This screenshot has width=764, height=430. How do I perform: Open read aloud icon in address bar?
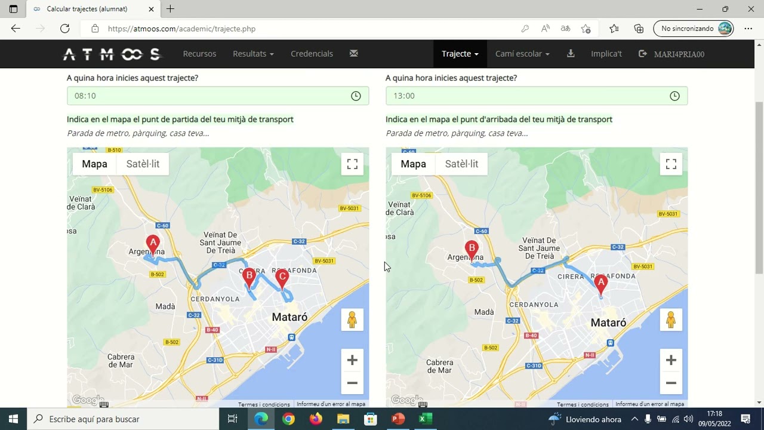(x=545, y=28)
